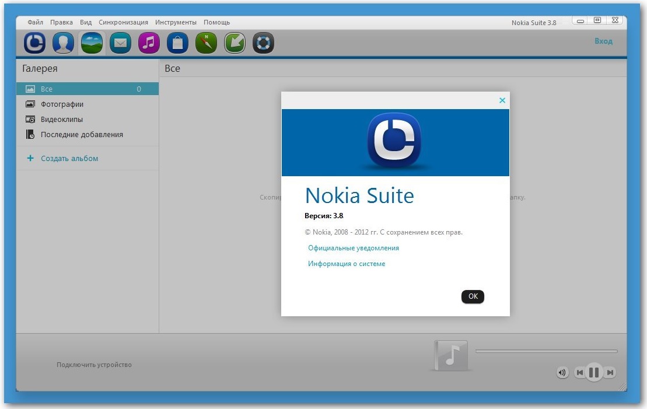The image size is (647, 409).
Task: Open the Nokia Store shopping bag icon
Action: [177, 43]
